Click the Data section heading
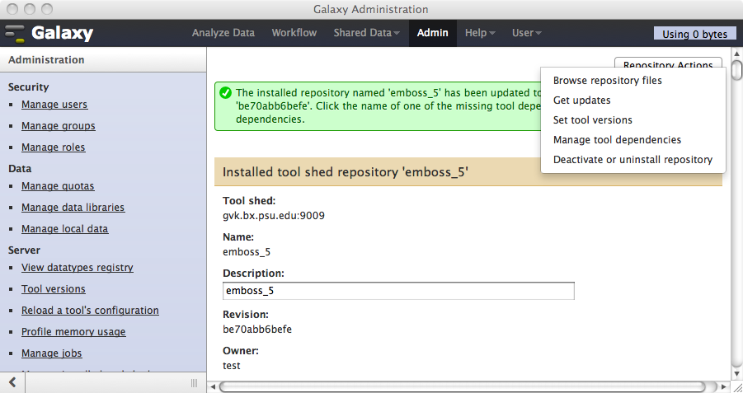The width and height of the screenshot is (743, 393). point(20,169)
